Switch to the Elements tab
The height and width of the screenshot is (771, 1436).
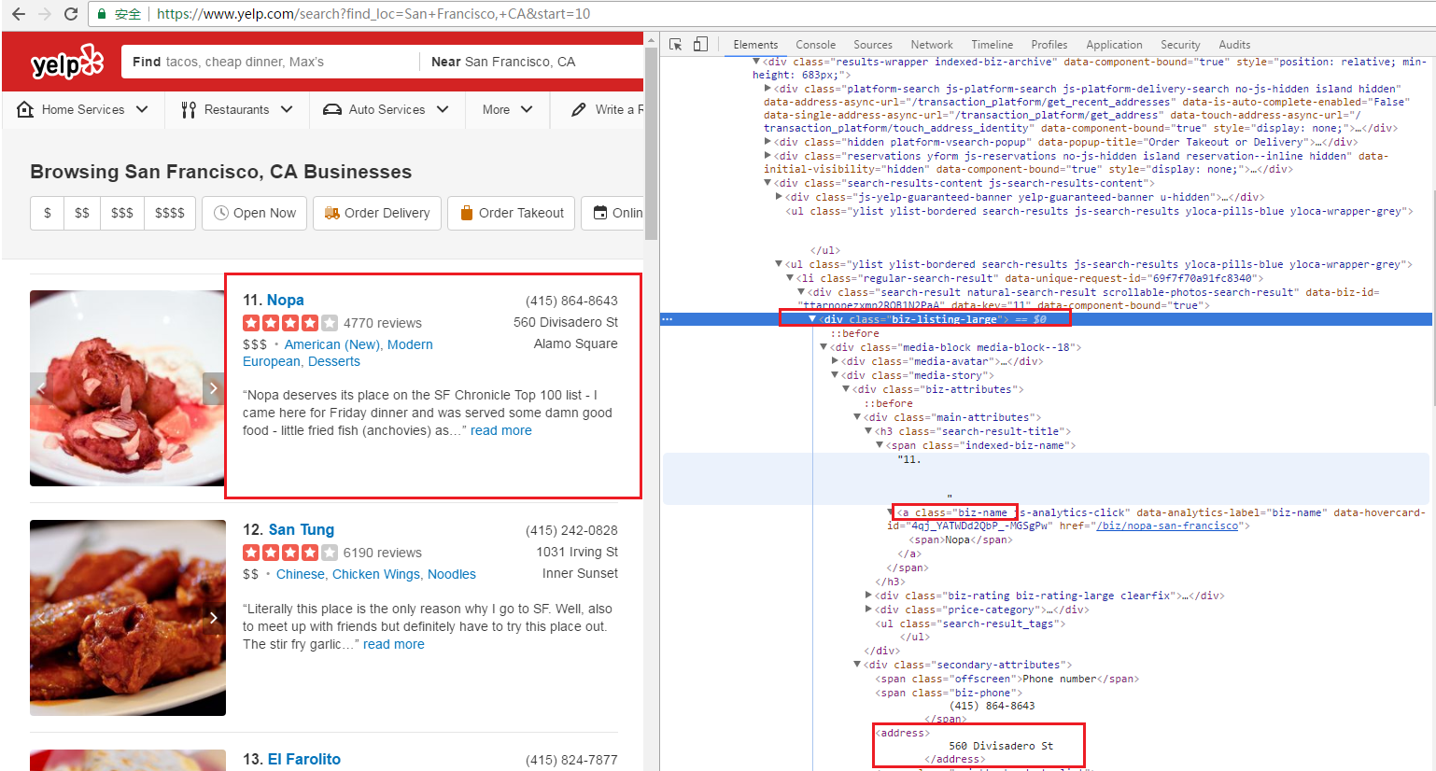[x=755, y=45]
